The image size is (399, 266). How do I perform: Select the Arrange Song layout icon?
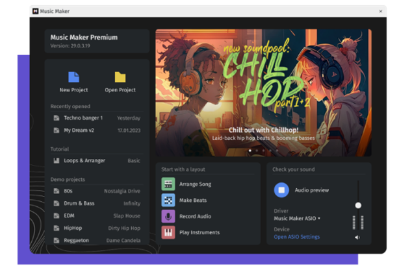pyautogui.click(x=168, y=184)
